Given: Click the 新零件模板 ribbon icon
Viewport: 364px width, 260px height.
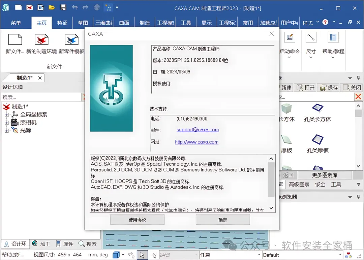Looking at the screenshot, I should coord(71,39).
